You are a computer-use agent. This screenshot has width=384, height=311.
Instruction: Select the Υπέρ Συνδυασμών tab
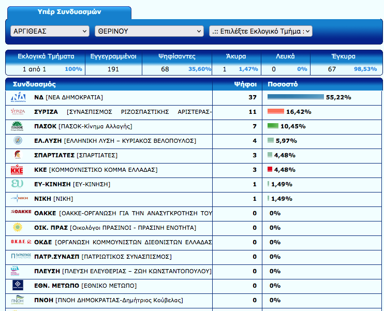(x=68, y=12)
